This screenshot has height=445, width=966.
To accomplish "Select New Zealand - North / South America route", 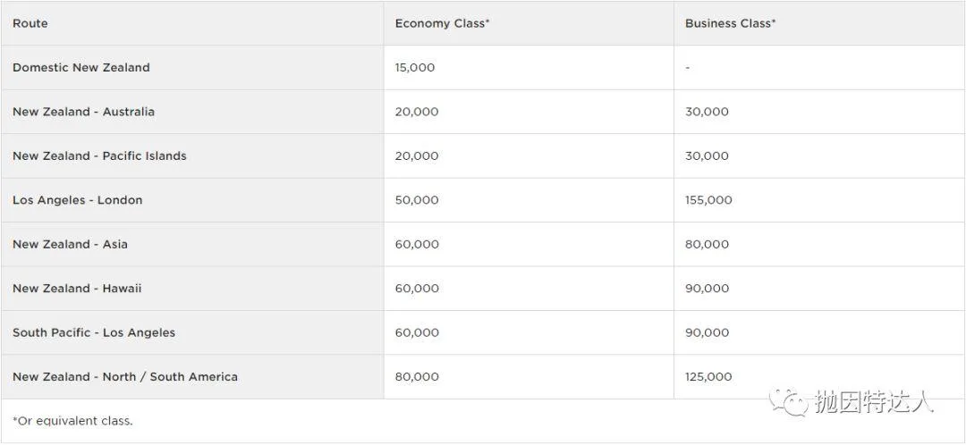I will coord(125,377).
